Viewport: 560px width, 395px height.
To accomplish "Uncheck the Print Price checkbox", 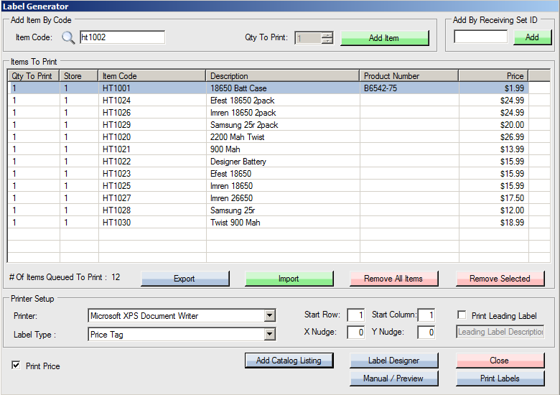I will pos(17,366).
